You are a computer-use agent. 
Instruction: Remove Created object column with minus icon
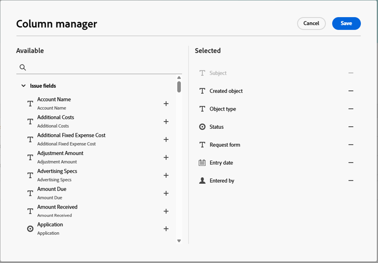coord(351,91)
